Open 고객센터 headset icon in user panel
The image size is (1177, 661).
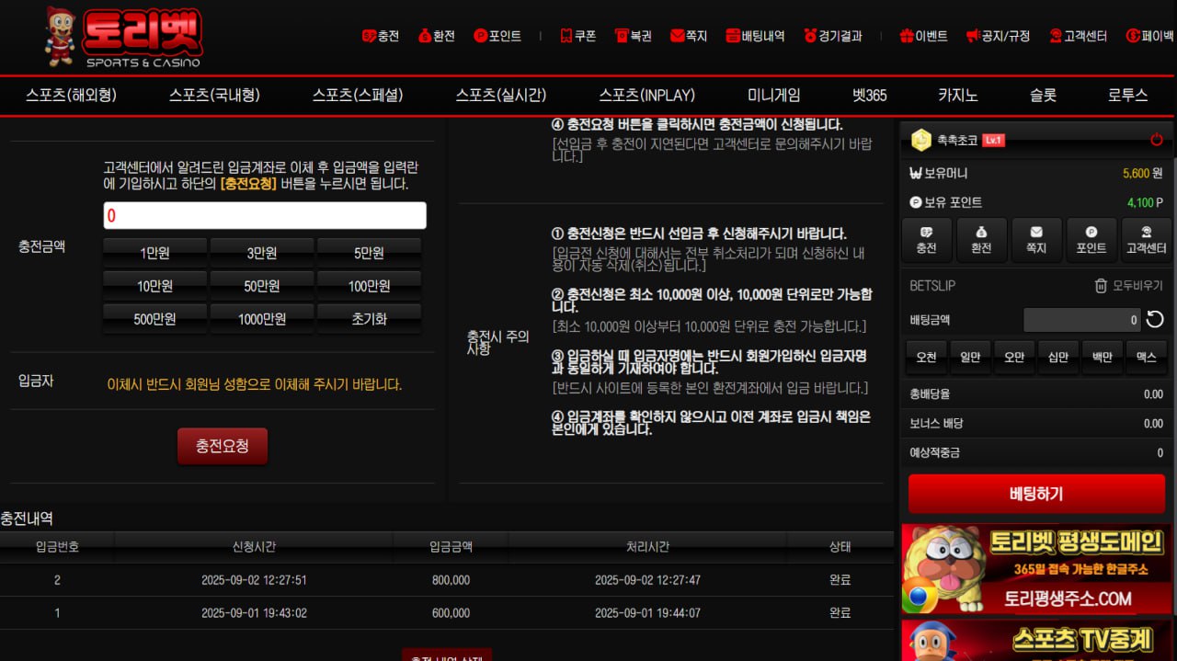point(1147,241)
